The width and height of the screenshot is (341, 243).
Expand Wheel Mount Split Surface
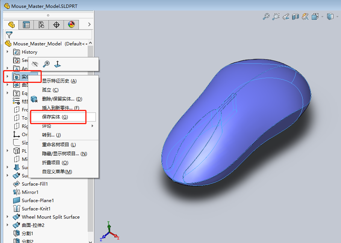(x=8, y=216)
